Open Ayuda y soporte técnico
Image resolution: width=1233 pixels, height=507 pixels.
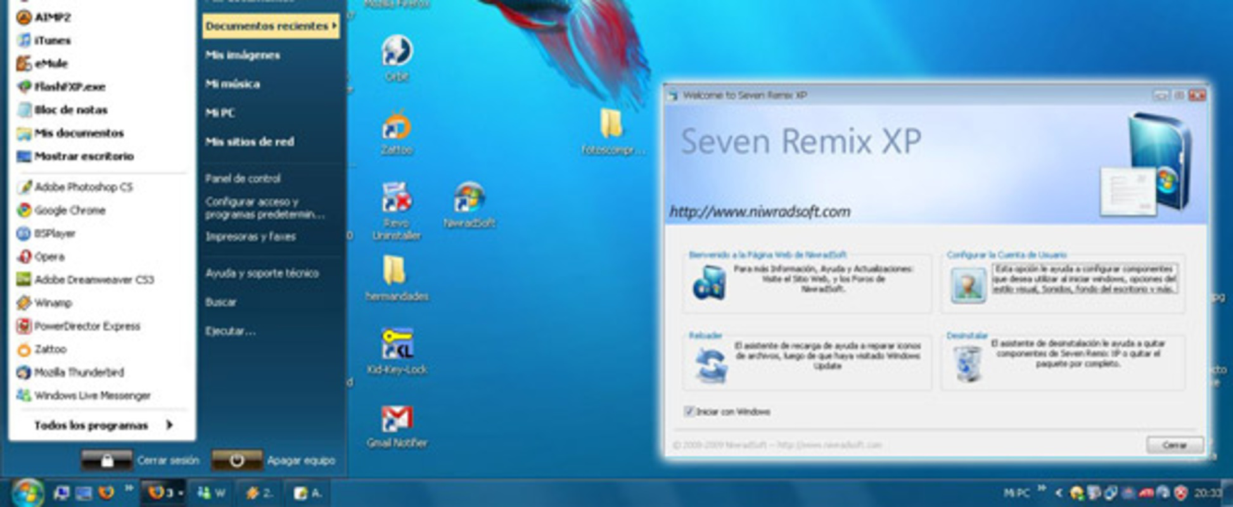click(262, 273)
